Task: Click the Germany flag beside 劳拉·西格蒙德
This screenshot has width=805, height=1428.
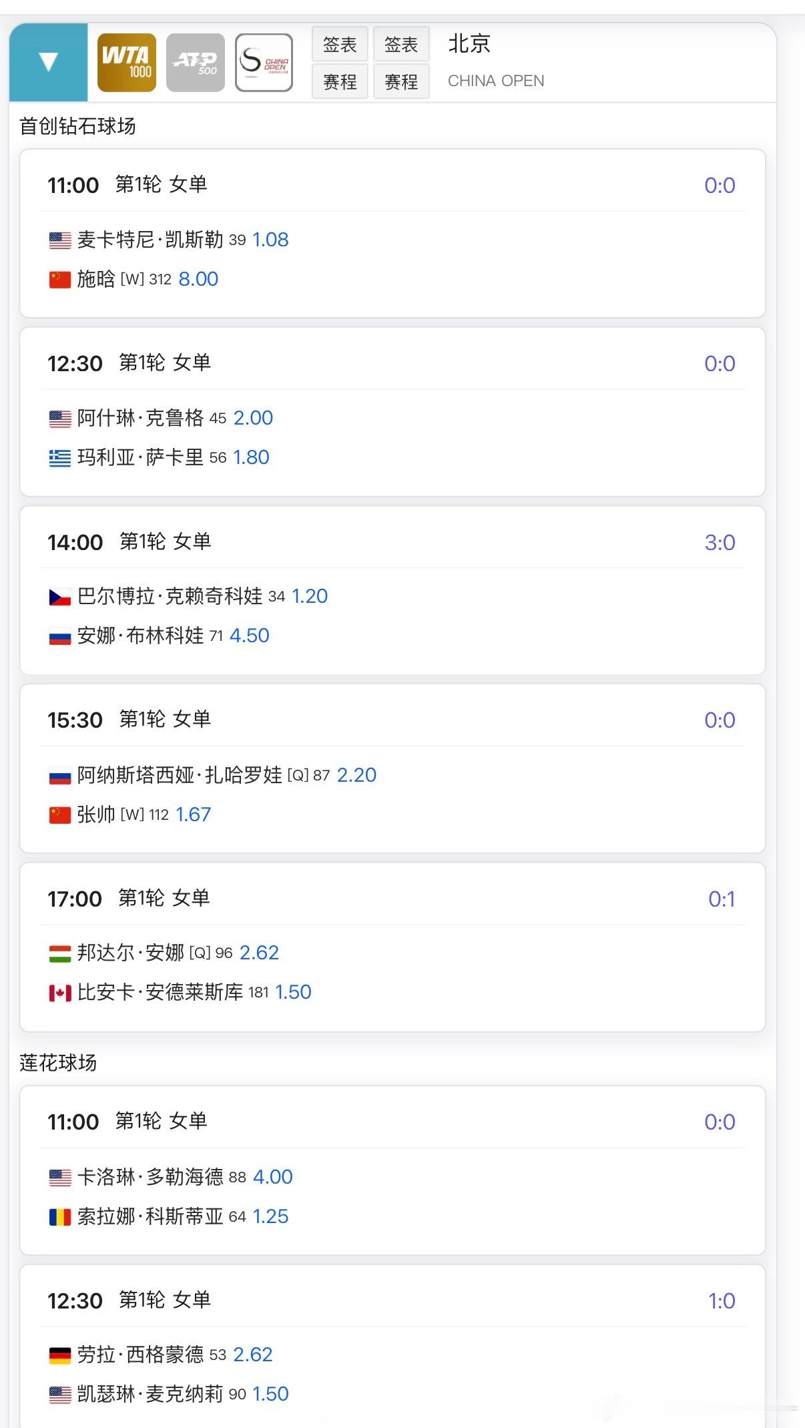Action: pyautogui.click(x=60, y=1355)
